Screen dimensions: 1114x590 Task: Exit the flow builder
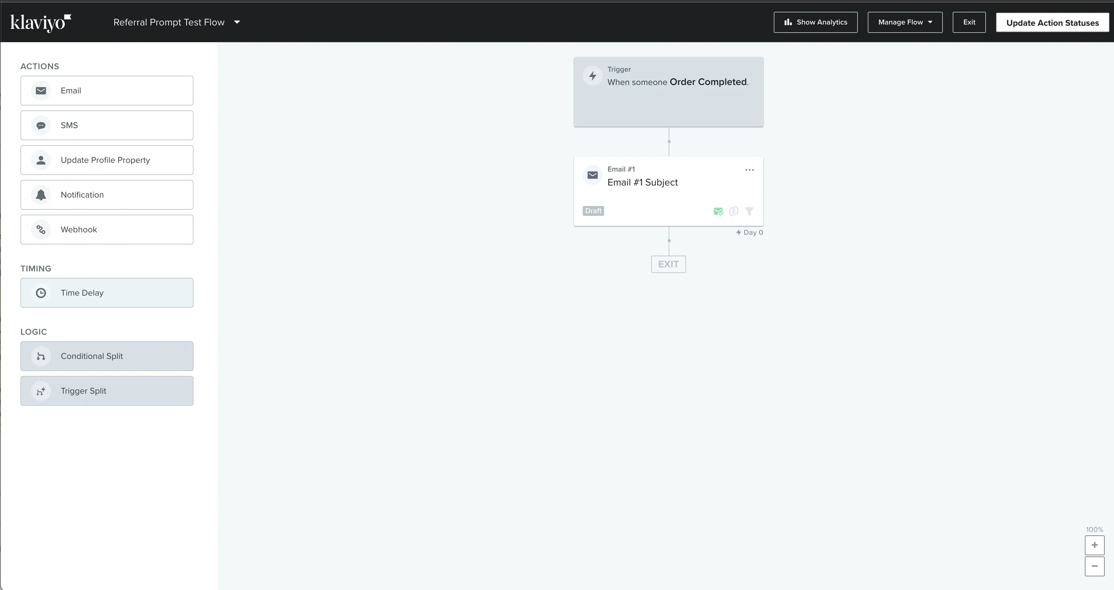click(969, 22)
